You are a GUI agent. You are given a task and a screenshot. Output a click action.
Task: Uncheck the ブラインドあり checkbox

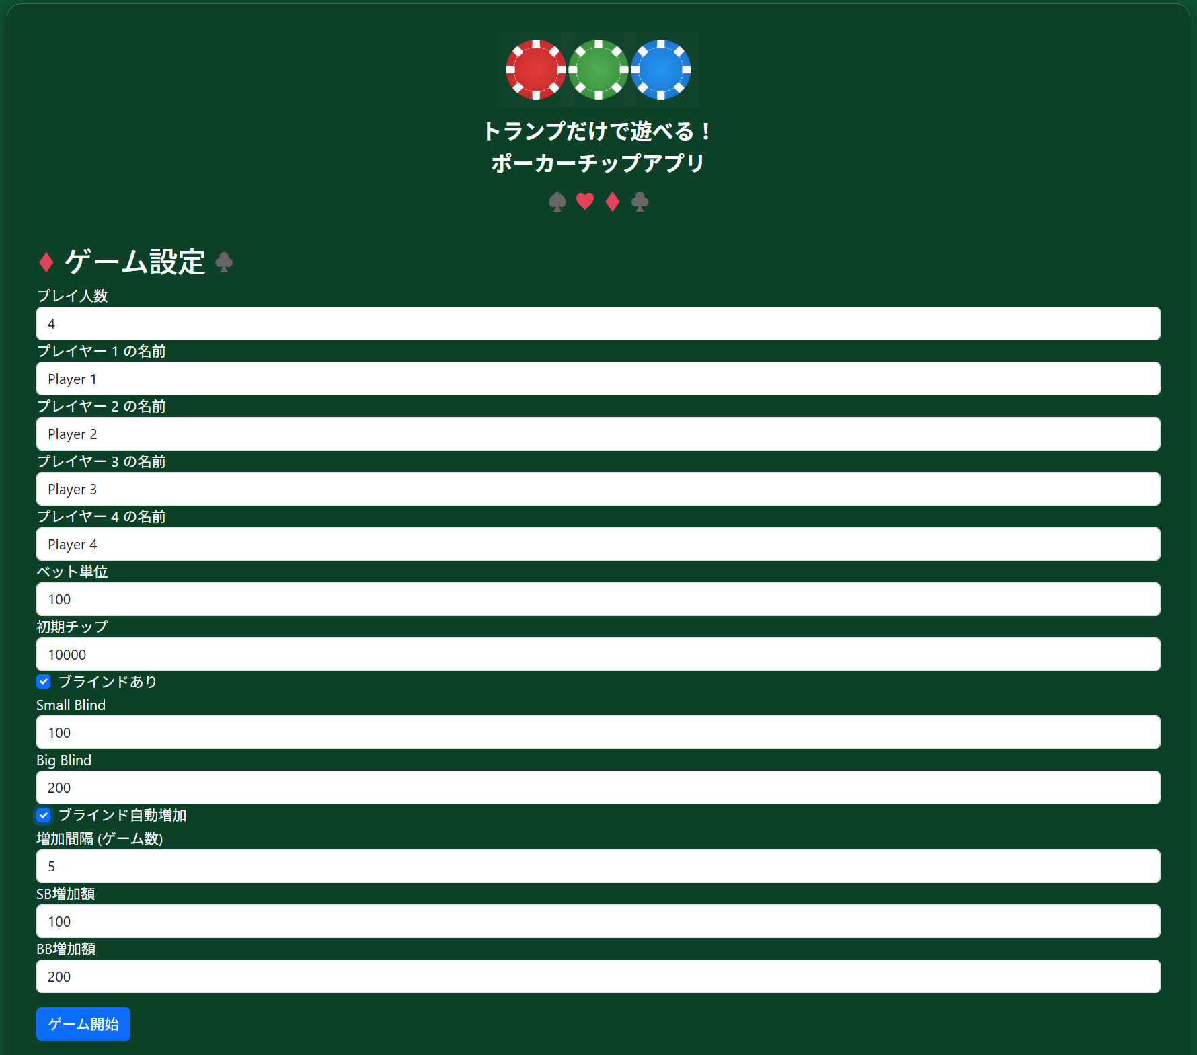point(44,682)
